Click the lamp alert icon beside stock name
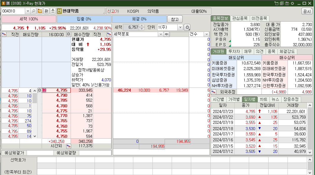Screen dimensions: 315x175 (x=53, y=11)
